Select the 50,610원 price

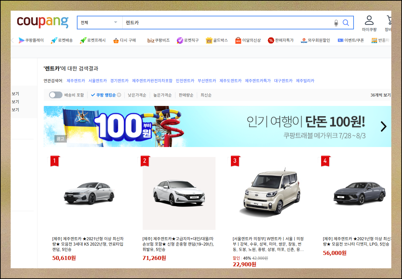point(64,258)
